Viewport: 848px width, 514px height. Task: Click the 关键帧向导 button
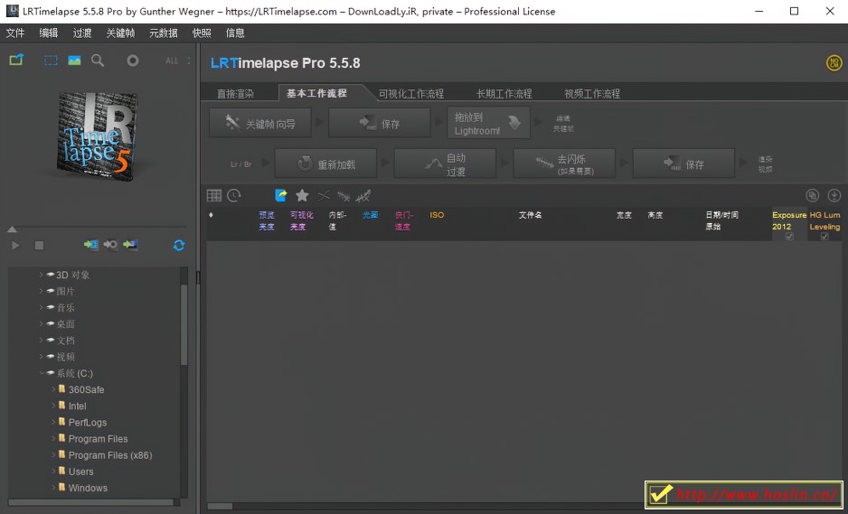pos(260,124)
